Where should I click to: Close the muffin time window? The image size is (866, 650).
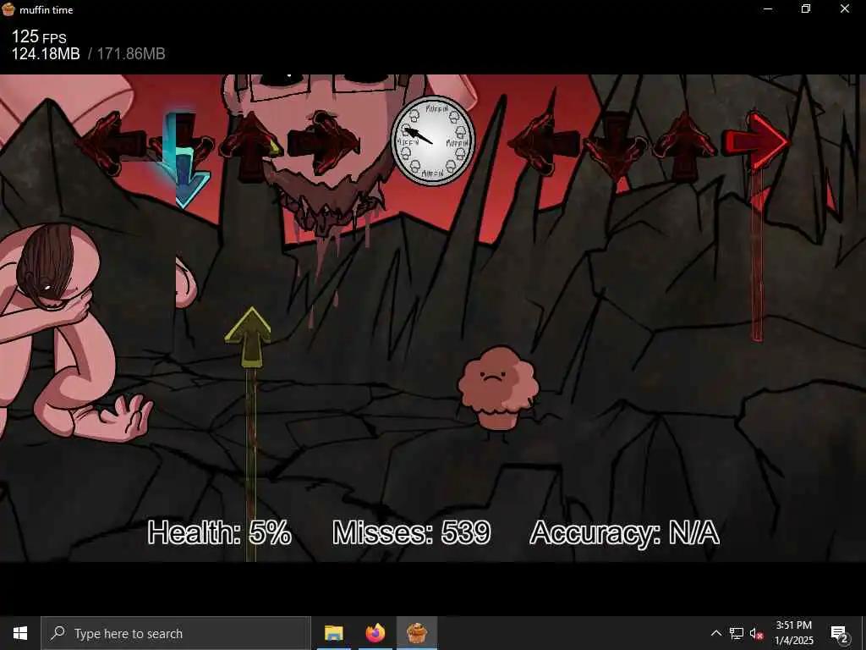coord(845,8)
